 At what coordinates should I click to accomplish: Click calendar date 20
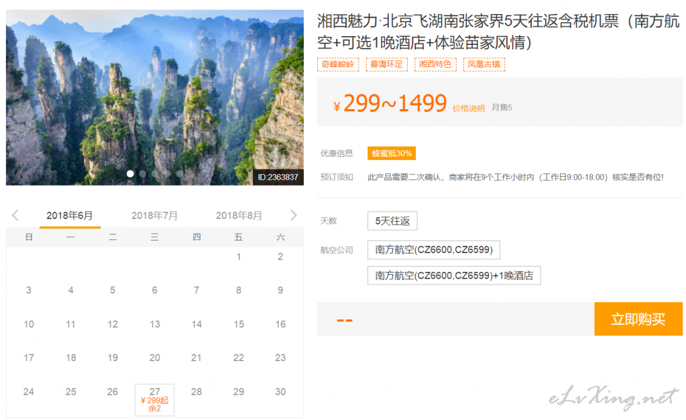154,358
